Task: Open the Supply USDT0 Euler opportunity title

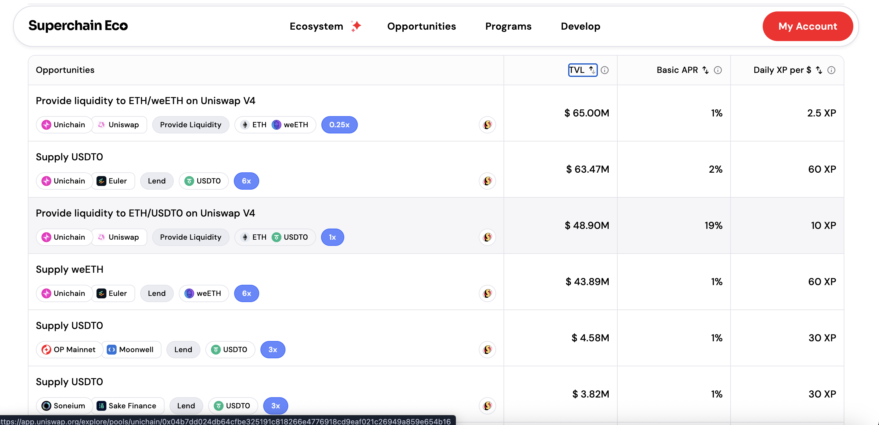Action: click(69, 157)
